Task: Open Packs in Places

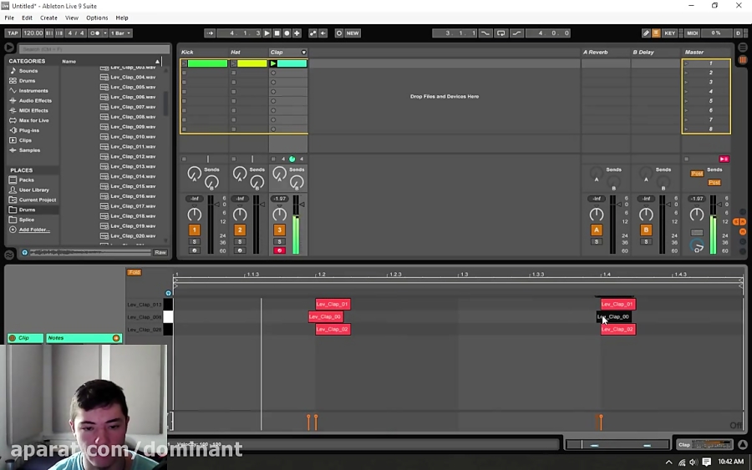Action: (x=27, y=180)
